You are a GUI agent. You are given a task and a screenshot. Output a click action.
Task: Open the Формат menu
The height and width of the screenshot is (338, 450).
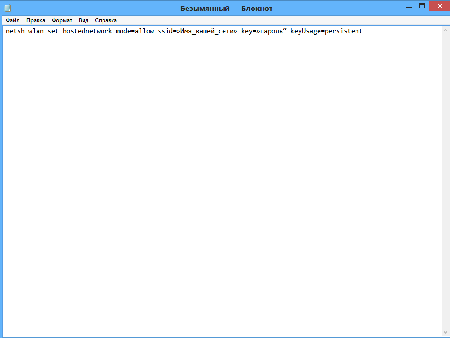coord(62,20)
